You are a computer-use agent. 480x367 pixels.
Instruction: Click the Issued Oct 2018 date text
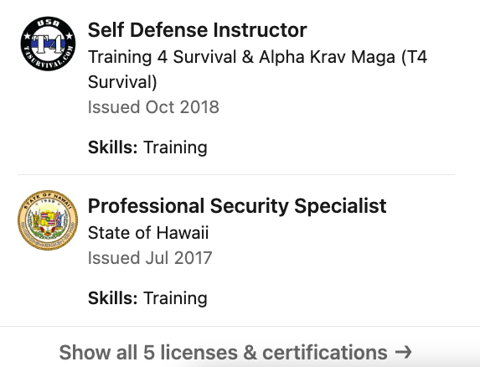(x=153, y=107)
